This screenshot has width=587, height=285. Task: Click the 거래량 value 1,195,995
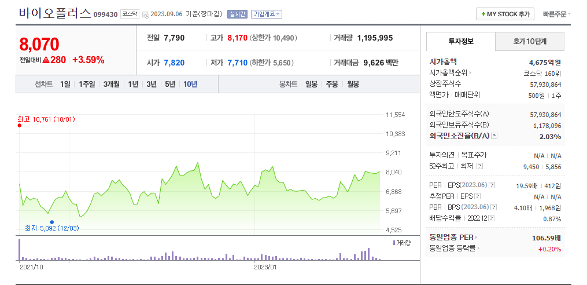(375, 38)
